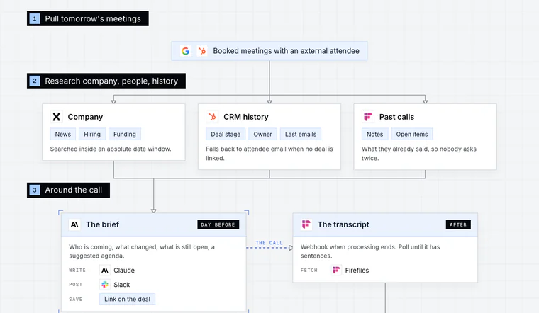Click the POST row label in The brief
This screenshot has height=313, width=539.
76,285
